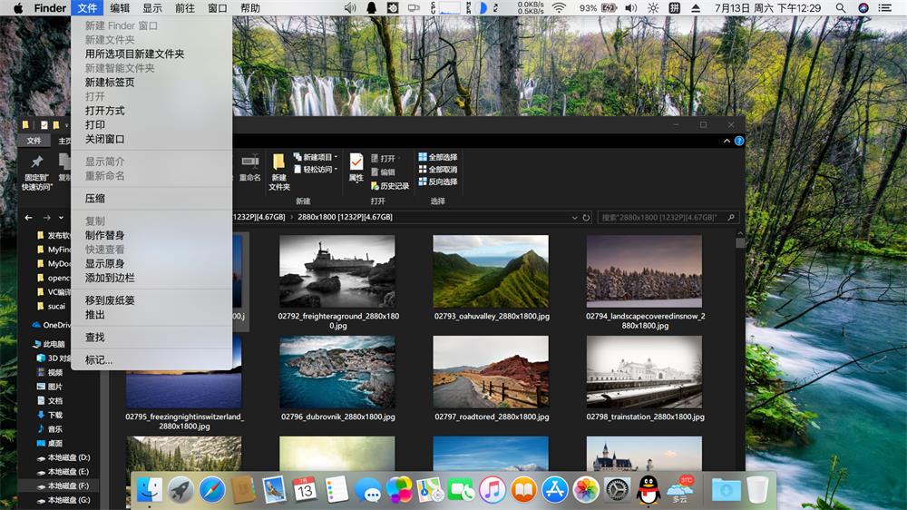907x510 pixels.
Task: Open the Easy Access (轻松访问) dropdown
Action: (x=316, y=170)
